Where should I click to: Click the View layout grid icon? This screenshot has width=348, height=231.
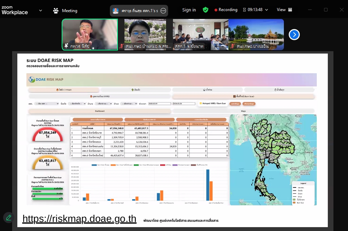[x=290, y=10]
